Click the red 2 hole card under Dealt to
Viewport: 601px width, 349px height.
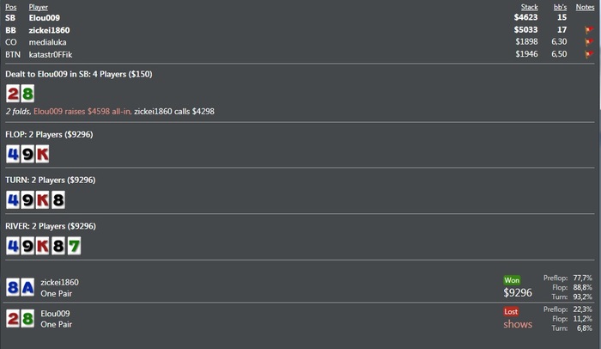(13, 94)
